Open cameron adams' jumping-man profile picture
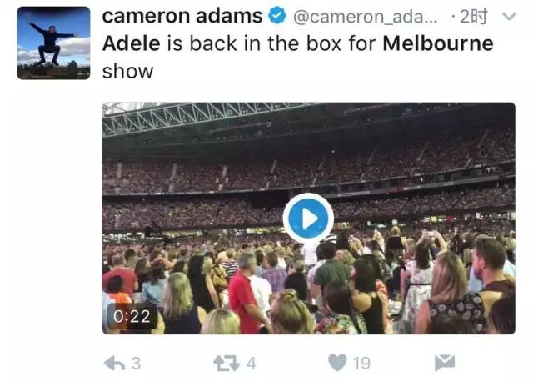 click(x=53, y=43)
